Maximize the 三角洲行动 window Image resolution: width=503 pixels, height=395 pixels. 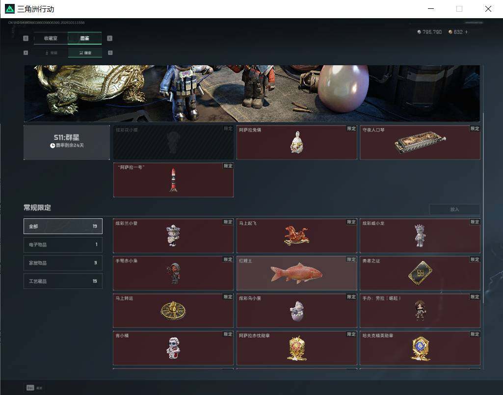[x=459, y=9]
